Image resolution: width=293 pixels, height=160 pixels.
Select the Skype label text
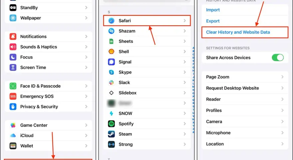coord(125,72)
